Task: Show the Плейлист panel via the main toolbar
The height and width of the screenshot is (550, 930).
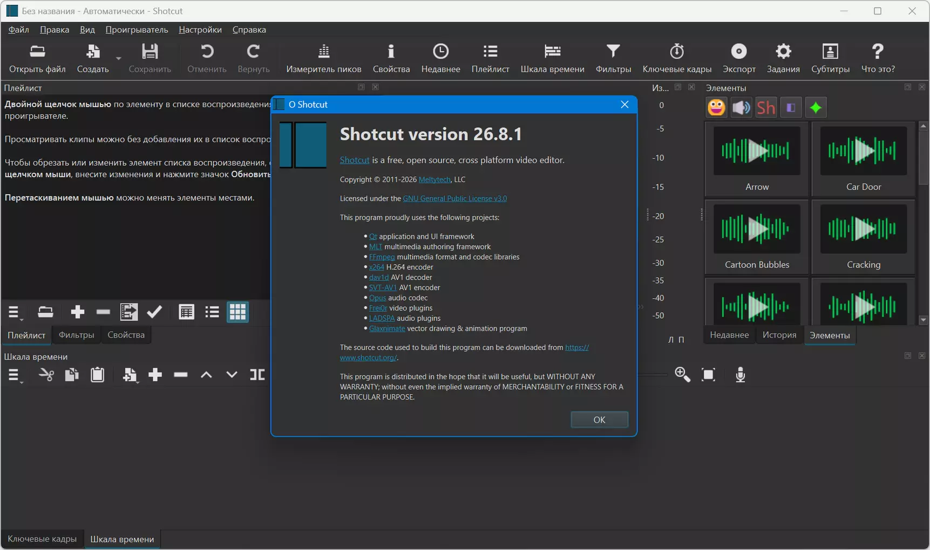Action: 490,58
